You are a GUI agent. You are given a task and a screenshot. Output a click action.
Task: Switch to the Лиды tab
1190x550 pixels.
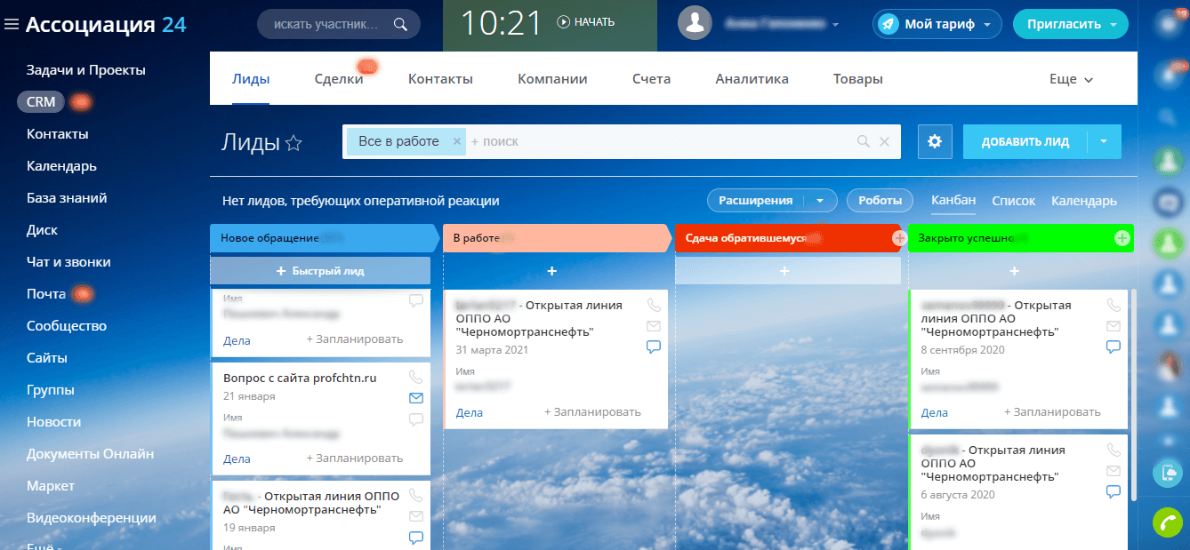[x=251, y=79]
